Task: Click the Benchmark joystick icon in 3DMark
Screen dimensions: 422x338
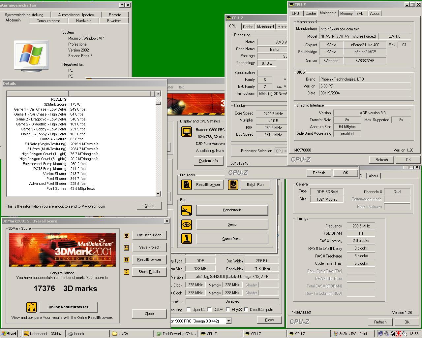Action: 187,210
